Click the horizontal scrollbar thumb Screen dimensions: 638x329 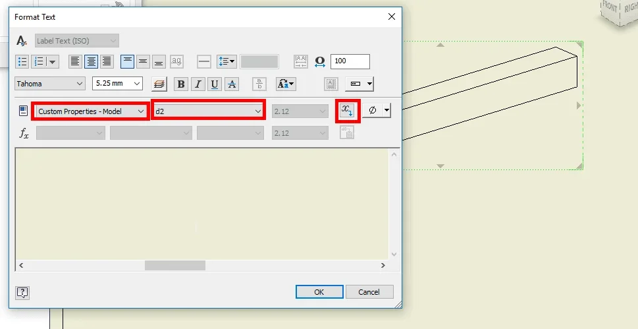point(175,266)
